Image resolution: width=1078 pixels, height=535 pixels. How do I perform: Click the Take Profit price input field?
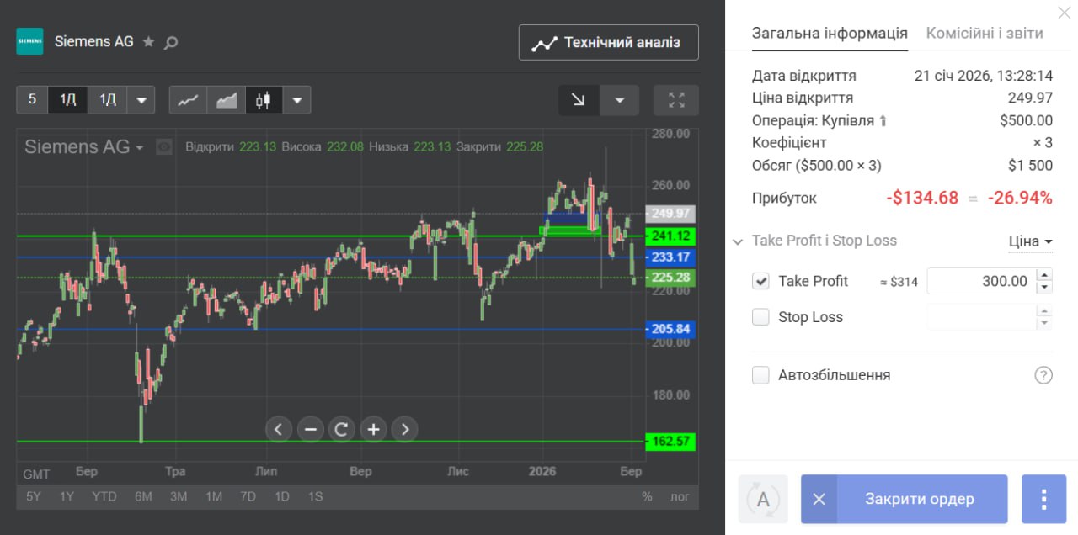[980, 281]
